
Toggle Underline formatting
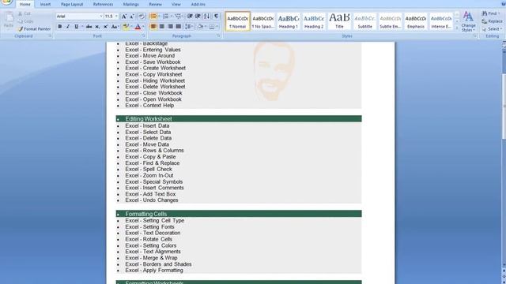pos(76,27)
